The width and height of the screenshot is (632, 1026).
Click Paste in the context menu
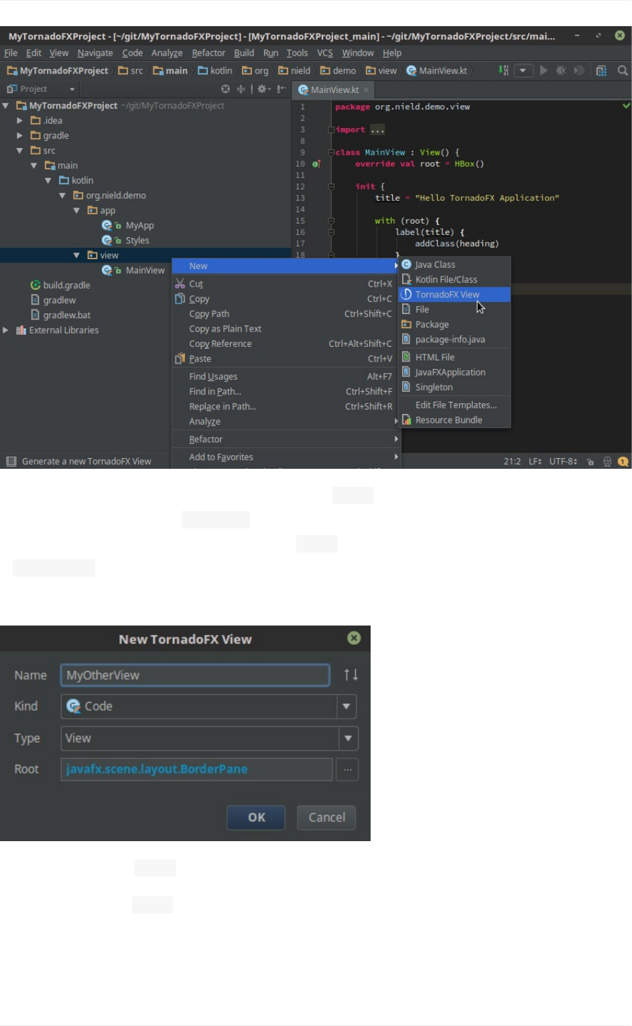click(286, 358)
